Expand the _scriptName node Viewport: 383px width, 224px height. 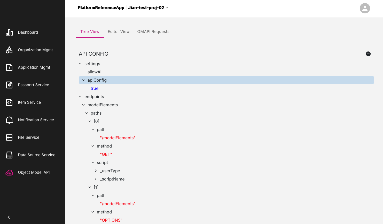pos(96,179)
